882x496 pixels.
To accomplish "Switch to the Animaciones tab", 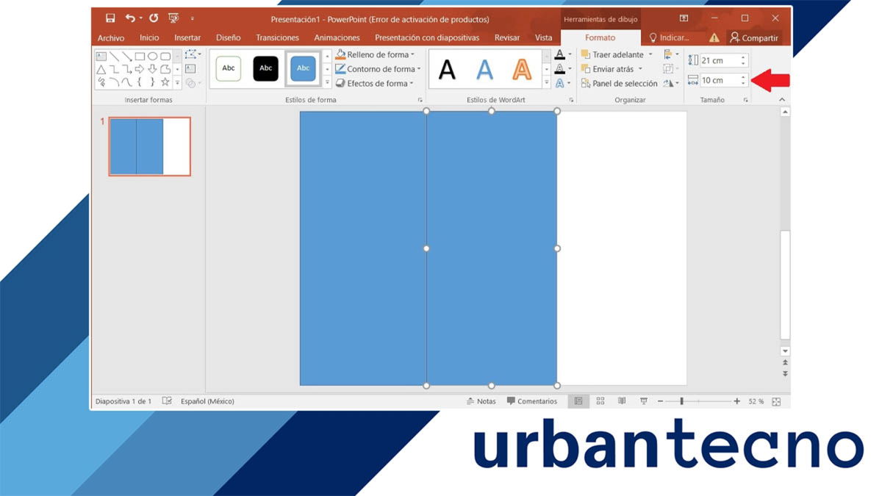I will tap(337, 37).
